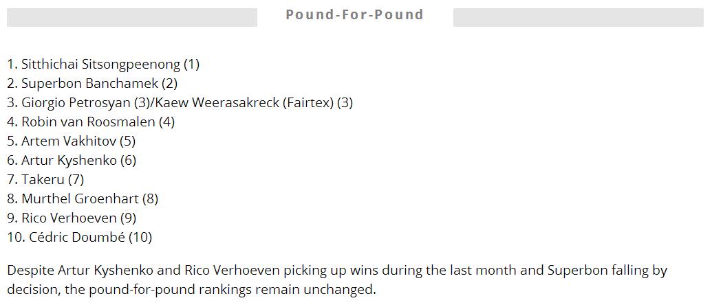Select the Murthel Groenhart list entry
The height and width of the screenshot is (307, 712).
(80, 199)
